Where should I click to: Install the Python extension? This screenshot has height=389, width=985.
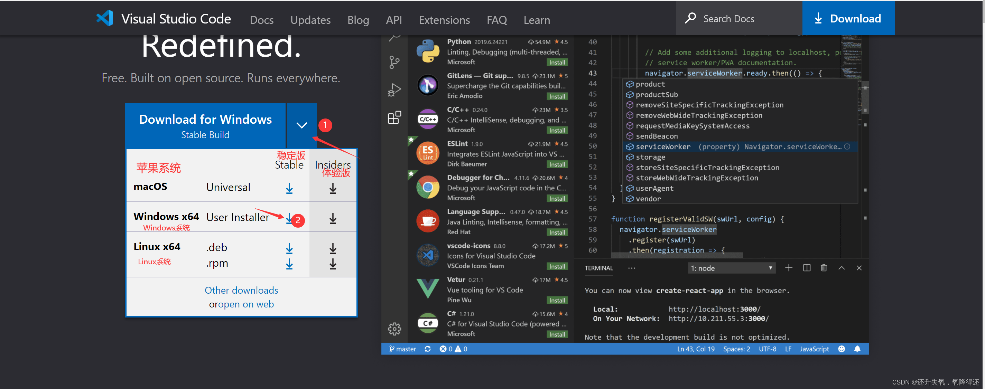[557, 62]
